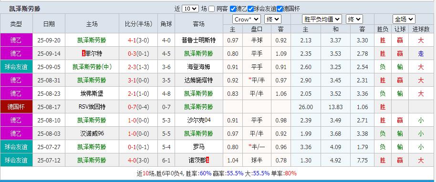Open RSV埃因特 team link
This screenshot has width=436, height=182.
click(x=92, y=107)
